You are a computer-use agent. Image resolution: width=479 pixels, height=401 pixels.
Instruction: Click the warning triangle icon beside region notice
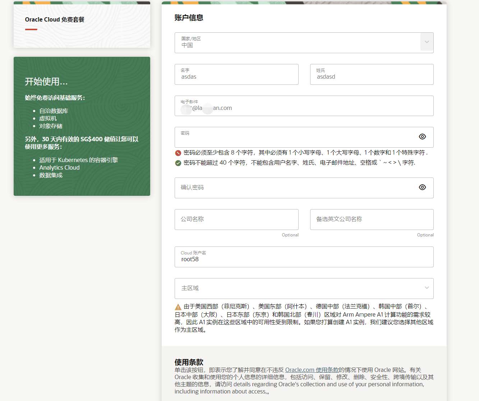click(x=178, y=307)
